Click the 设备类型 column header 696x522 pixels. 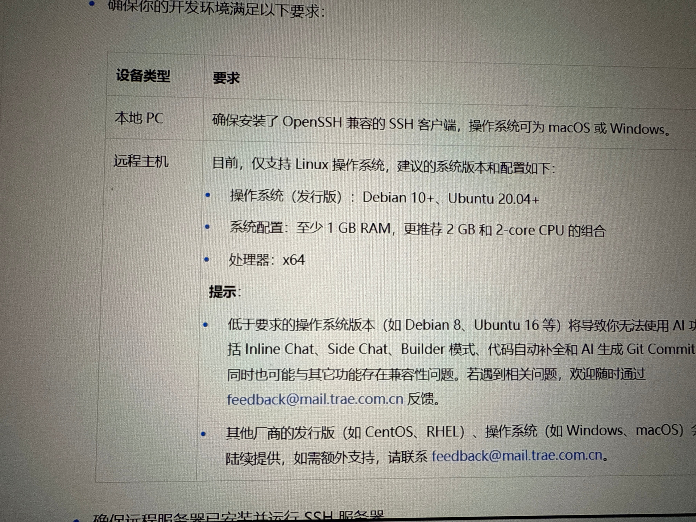pyautogui.click(x=143, y=76)
